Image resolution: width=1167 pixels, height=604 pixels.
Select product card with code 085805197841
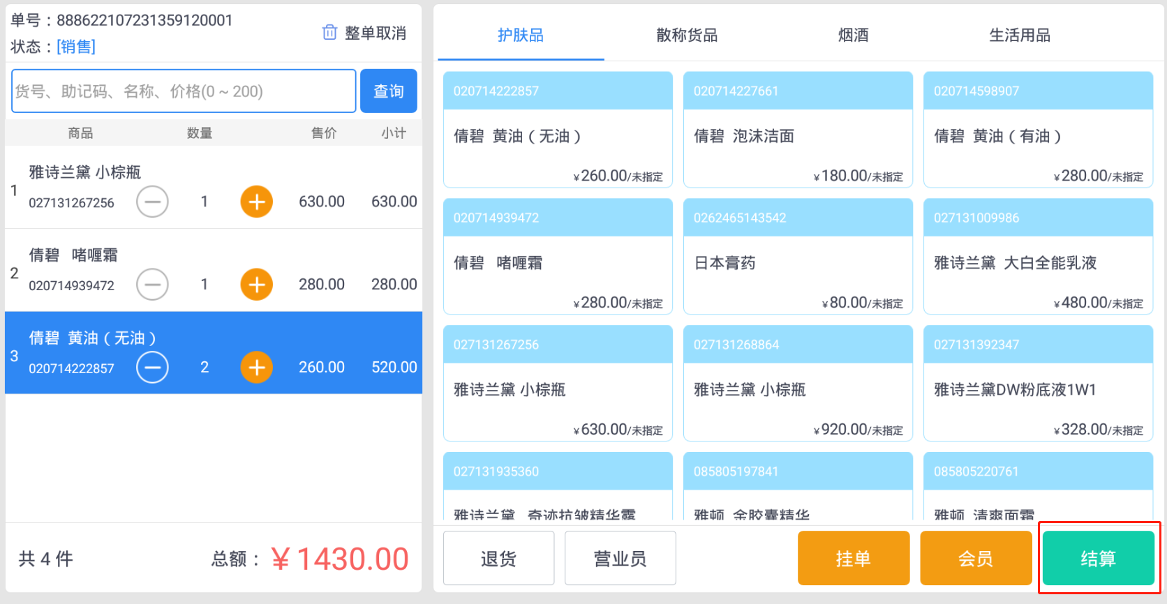[x=798, y=486]
